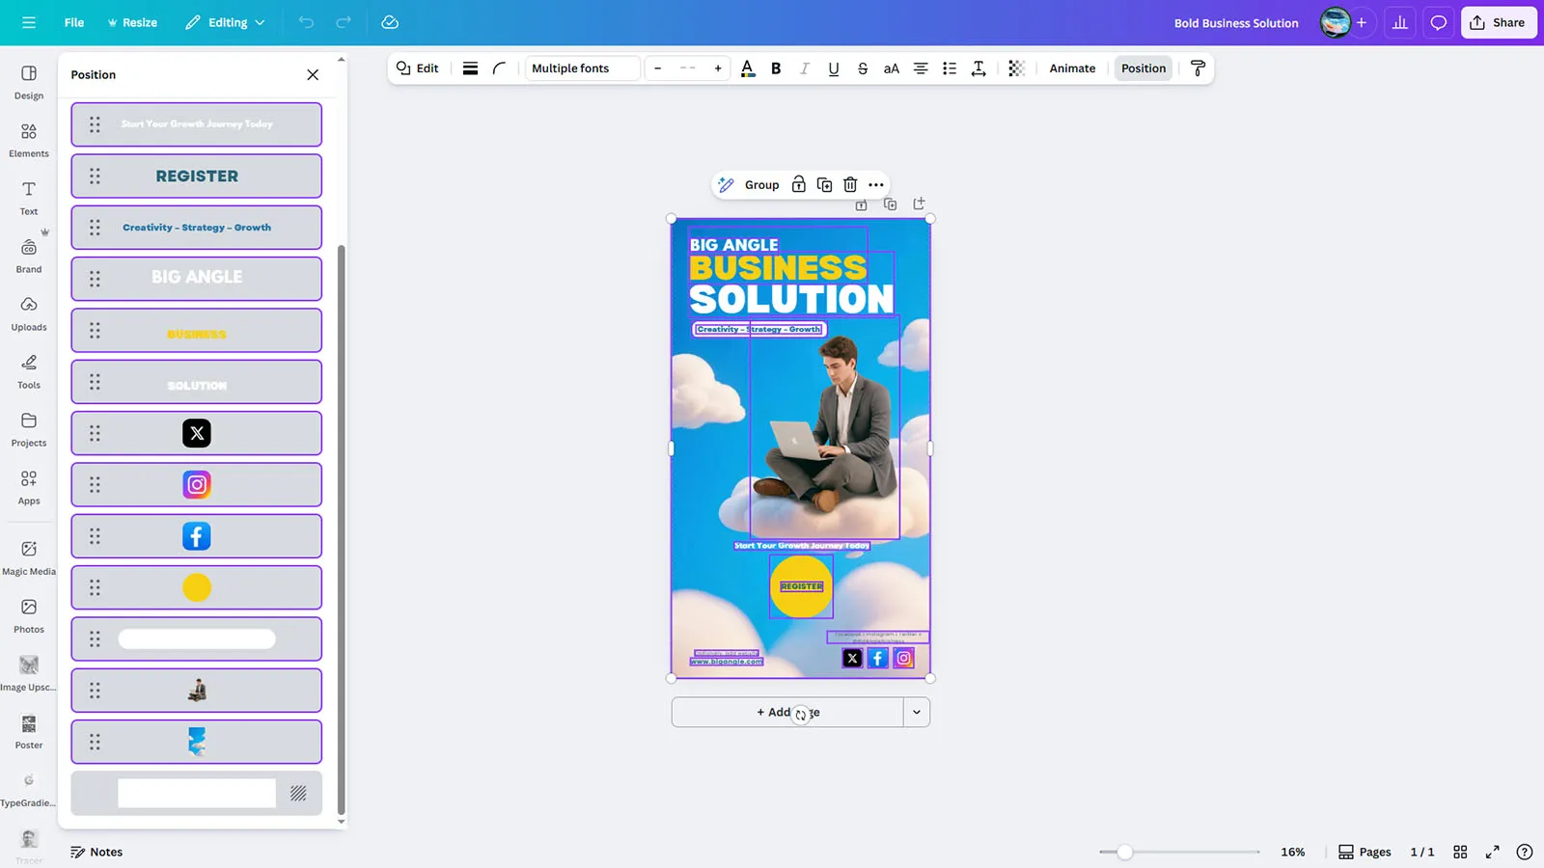Click the Animate button
Screen dimensions: 1544x868
tap(1072, 68)
